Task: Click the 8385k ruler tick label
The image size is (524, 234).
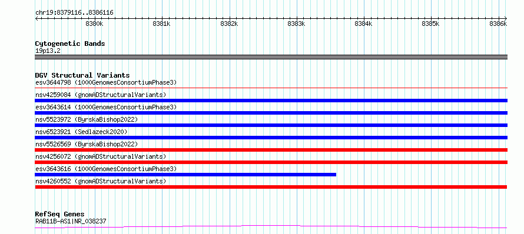Action: (x=431, y=24)
